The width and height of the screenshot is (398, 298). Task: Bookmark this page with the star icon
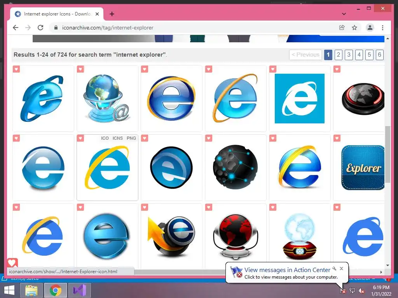(x=354, y=28)
